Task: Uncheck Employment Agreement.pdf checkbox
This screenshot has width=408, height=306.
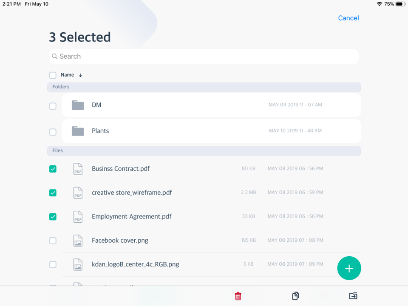Action: click(53, 217)
